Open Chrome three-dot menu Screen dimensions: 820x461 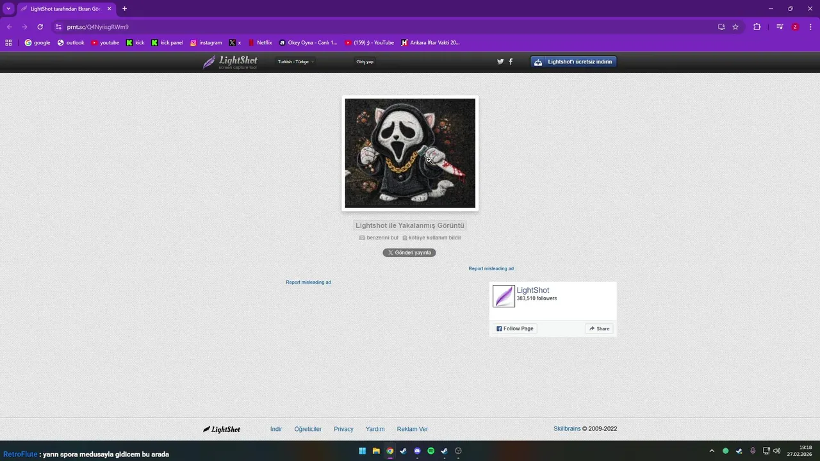click(810, 27)
